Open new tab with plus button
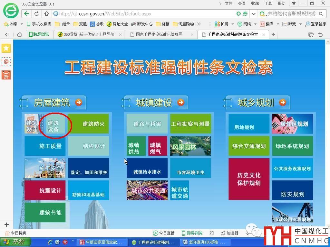The width and height of the screenshot is (330, 247). pos(273,34)
